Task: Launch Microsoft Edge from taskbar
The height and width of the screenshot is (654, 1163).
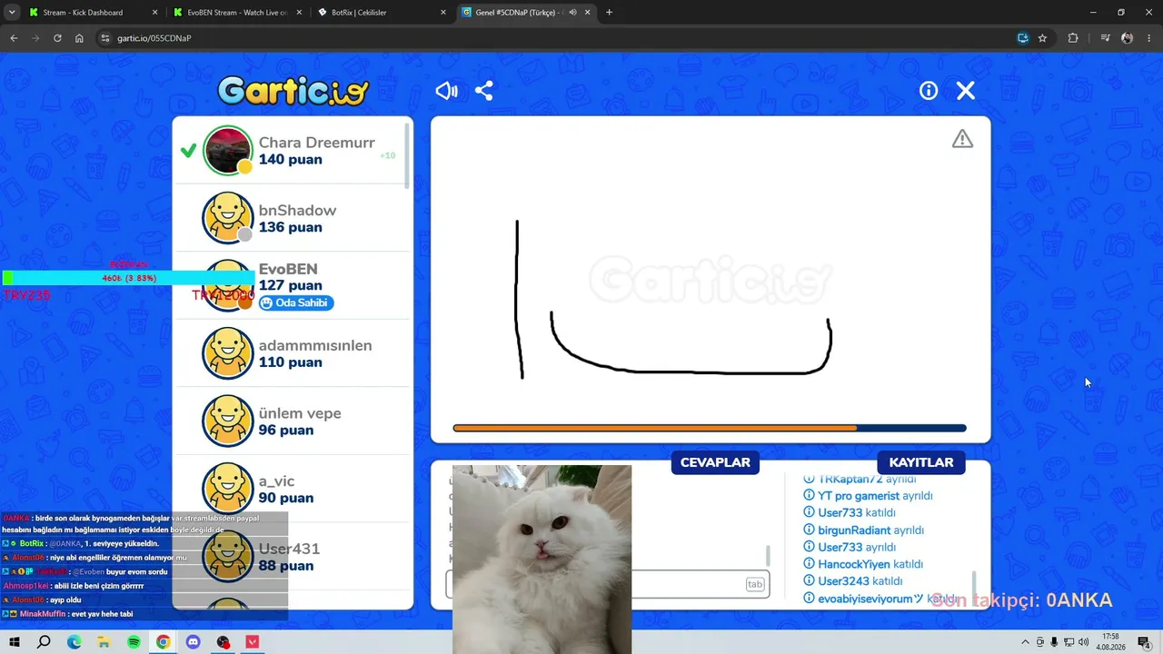Action: pyautogui.click(x=74, y=642)
